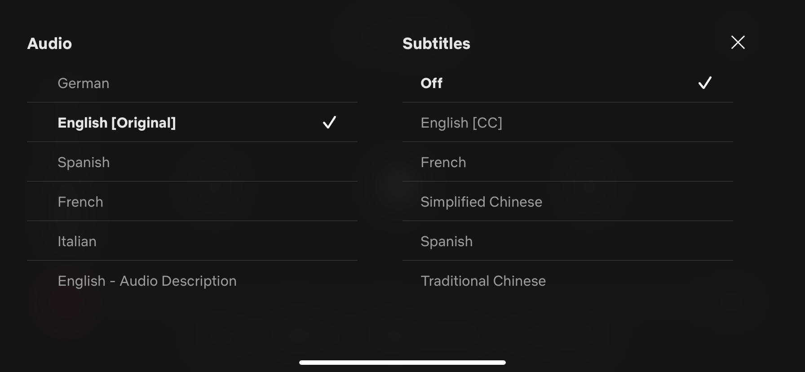Screen dimensions: 805x372
Task: Click the checkmark beside English [Original]
Action: click(329, 122)
